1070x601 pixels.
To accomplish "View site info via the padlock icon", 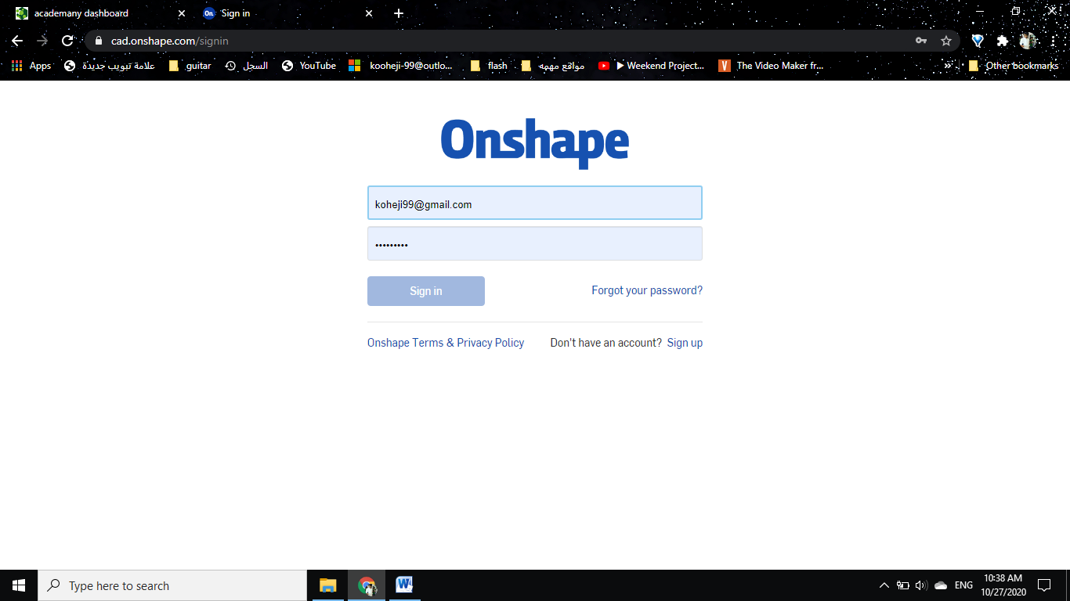I will (x=98, y=41).
